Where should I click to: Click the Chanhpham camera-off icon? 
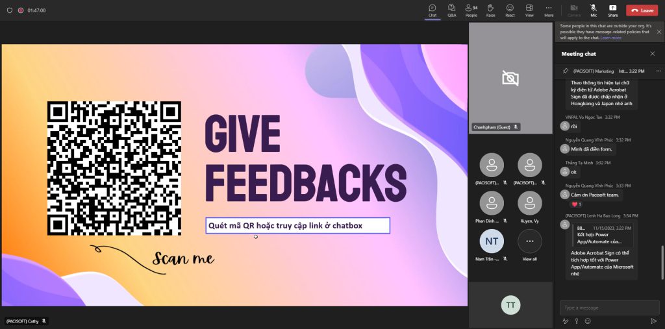click(510, 79)
